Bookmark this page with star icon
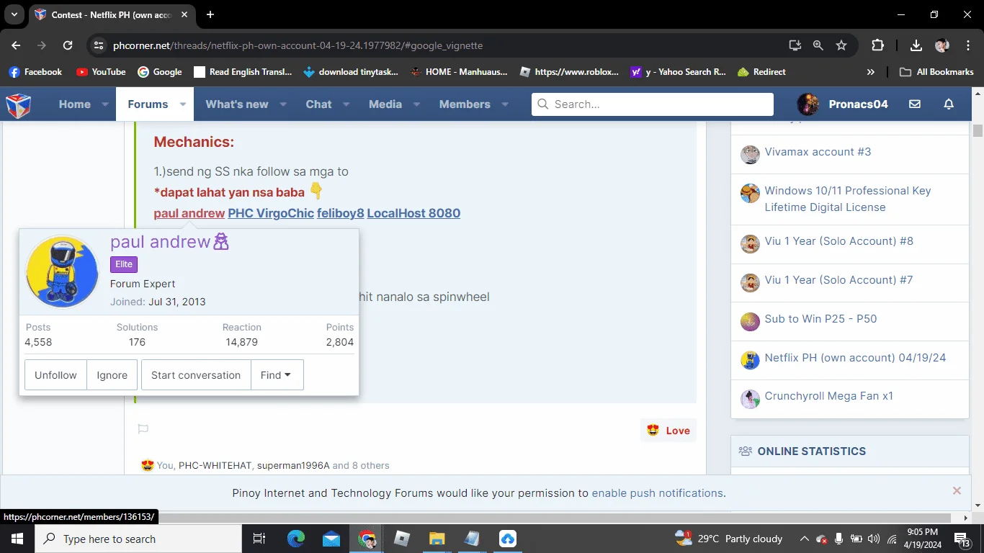 [x=841, y=45]
